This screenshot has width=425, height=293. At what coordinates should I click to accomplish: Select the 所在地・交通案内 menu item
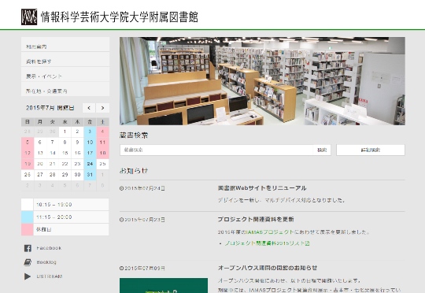(65, 89)
